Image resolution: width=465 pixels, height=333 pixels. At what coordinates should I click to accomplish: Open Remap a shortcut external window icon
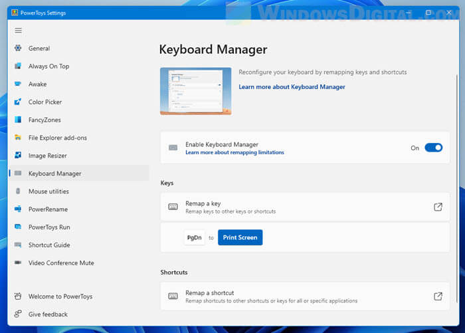[438, 296]
